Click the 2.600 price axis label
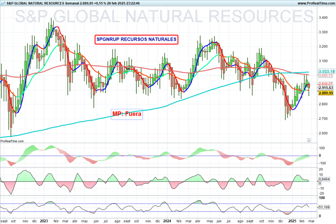This screenshot has width=336, height=224. pyautogui.click(x=323, y=133)
